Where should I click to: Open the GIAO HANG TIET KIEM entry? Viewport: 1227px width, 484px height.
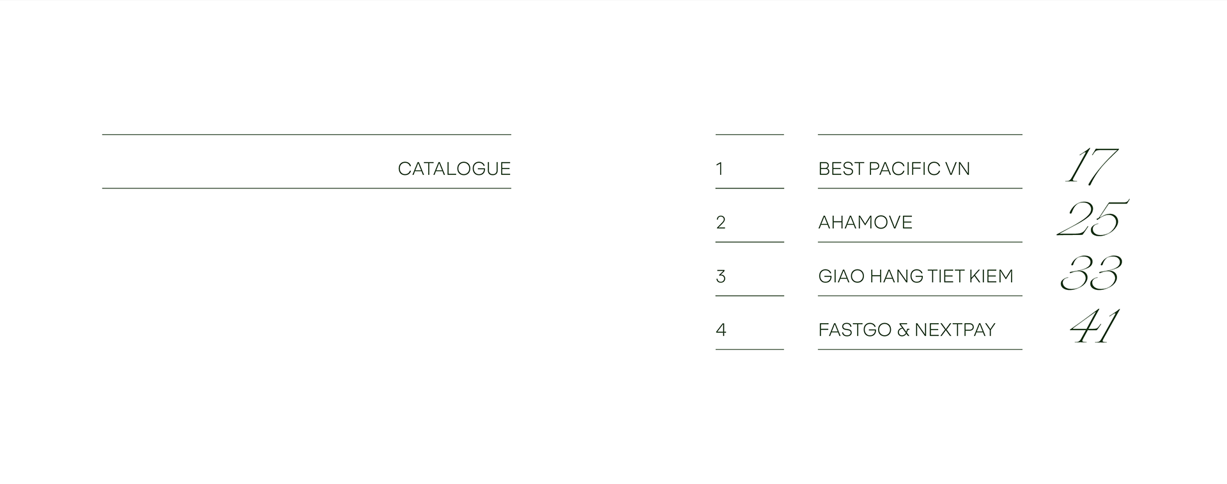916,276
